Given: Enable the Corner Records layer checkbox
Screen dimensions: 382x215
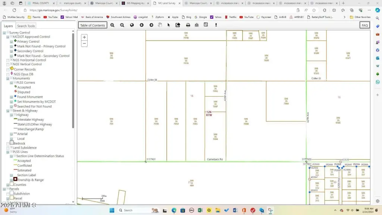Looking at the screenshot, I should point(8,69).
